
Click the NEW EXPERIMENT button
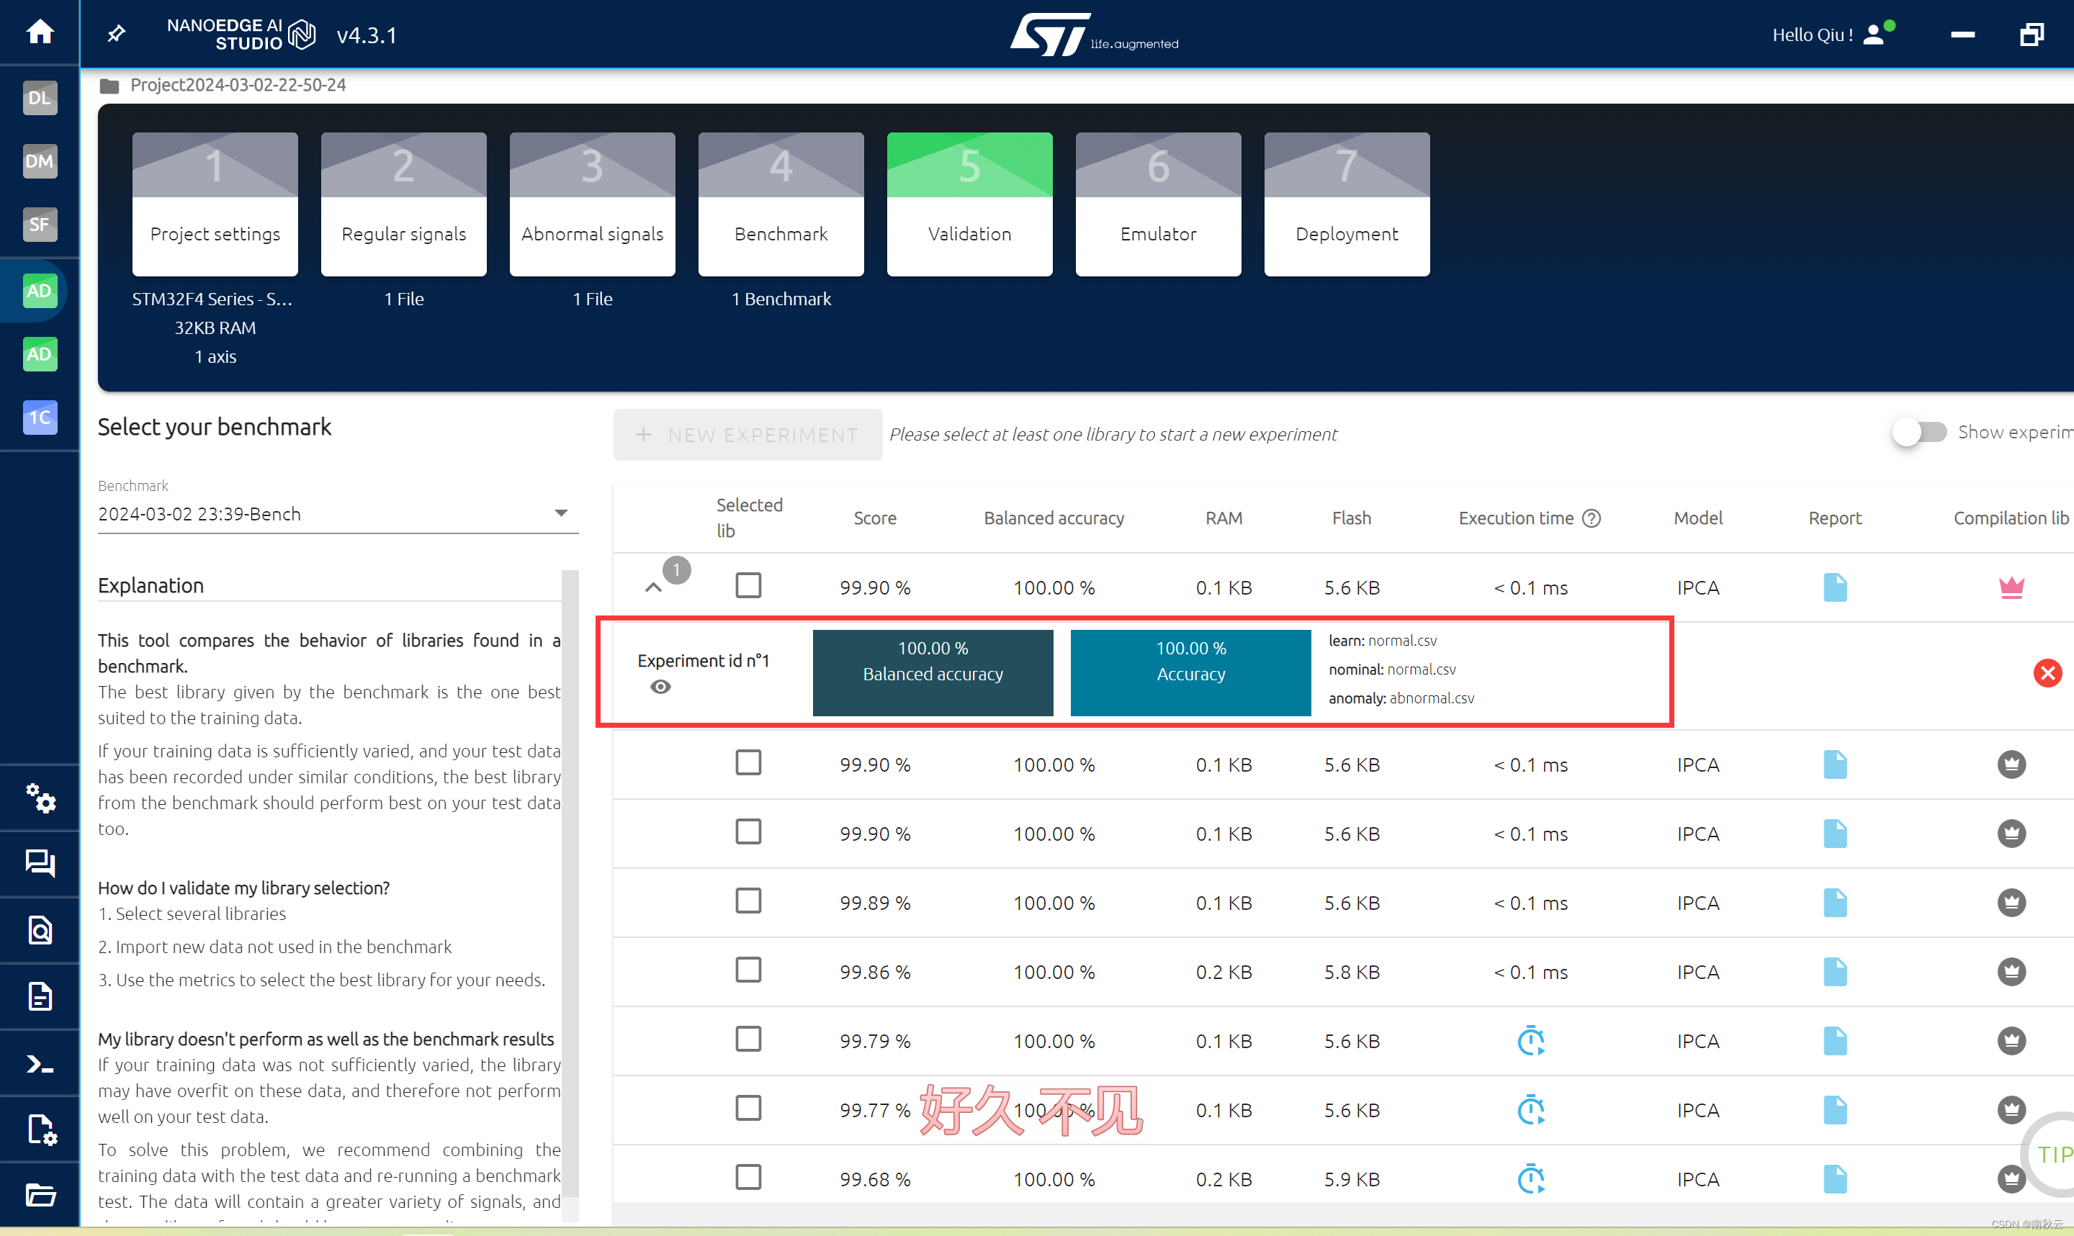[x=747, y=435]
